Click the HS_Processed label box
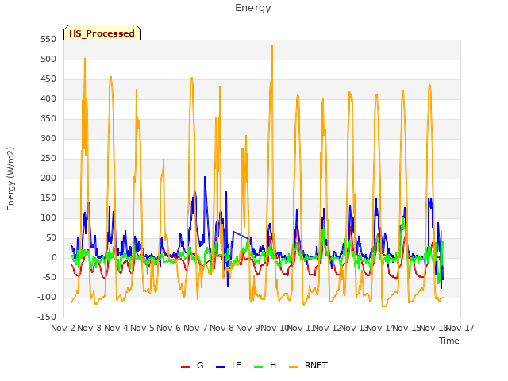Viewport: 508px width, 381px height. (102, 33)
